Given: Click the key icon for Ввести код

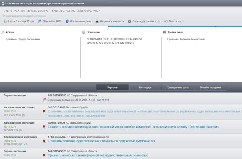Looking at the screenshot, I should (166, 21).
